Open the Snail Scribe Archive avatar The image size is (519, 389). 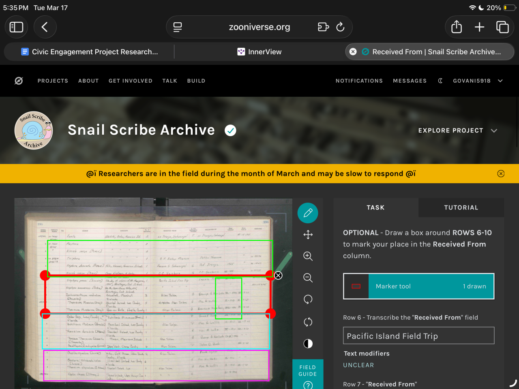coord(34,130)
